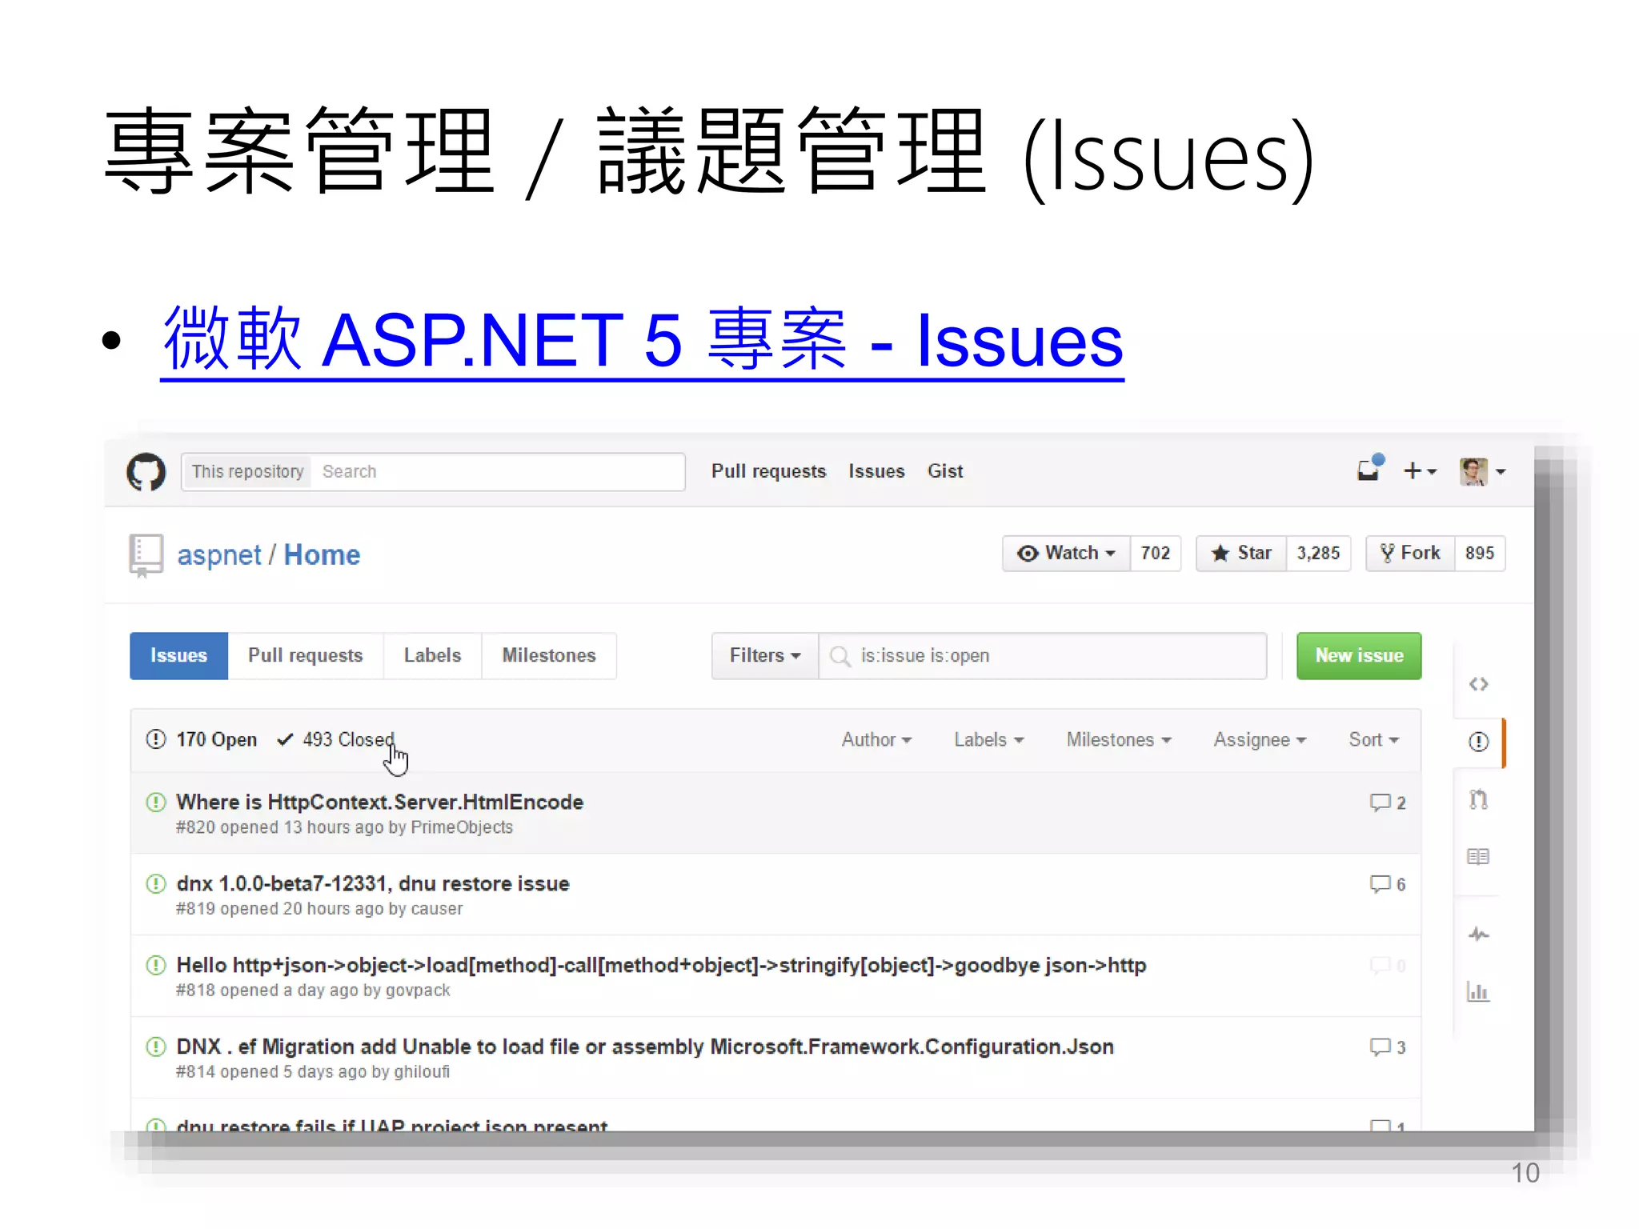Open the Graphs sidebar icon
The height and width of the screenshot is (1229, 1639).
[x=1478, y=992]
